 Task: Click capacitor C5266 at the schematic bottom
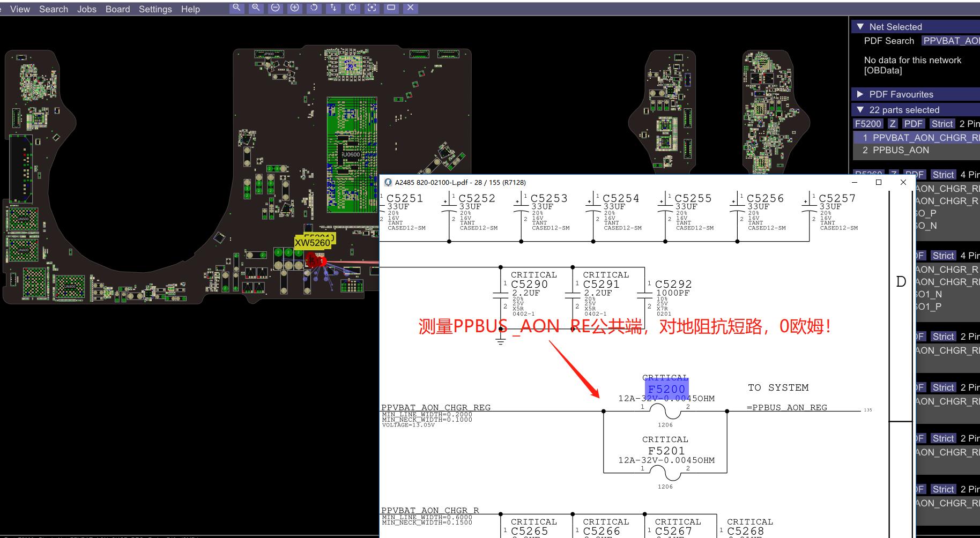601,531
